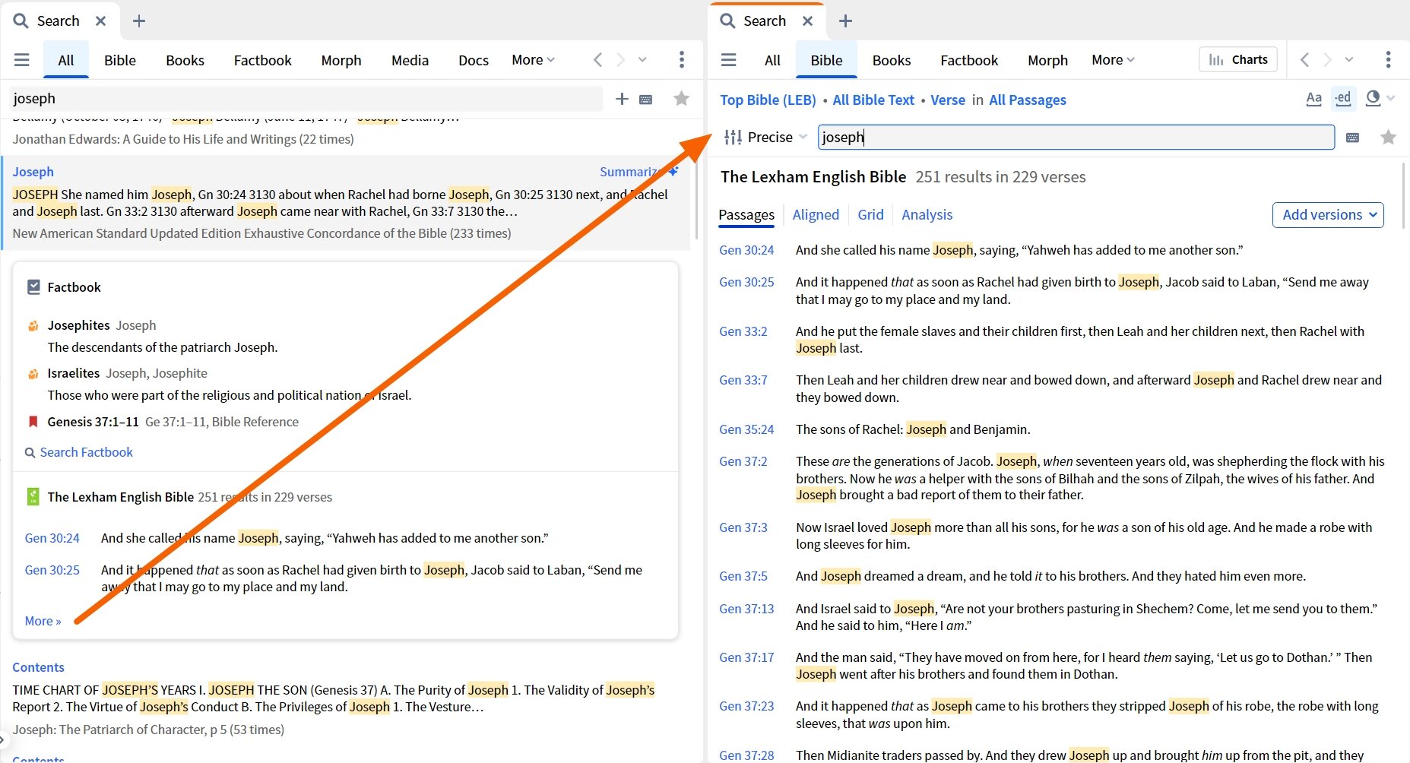Go forward in left panel history
Image resolution: width=1410 pixels, height=763 pixels.
(620, 60)
